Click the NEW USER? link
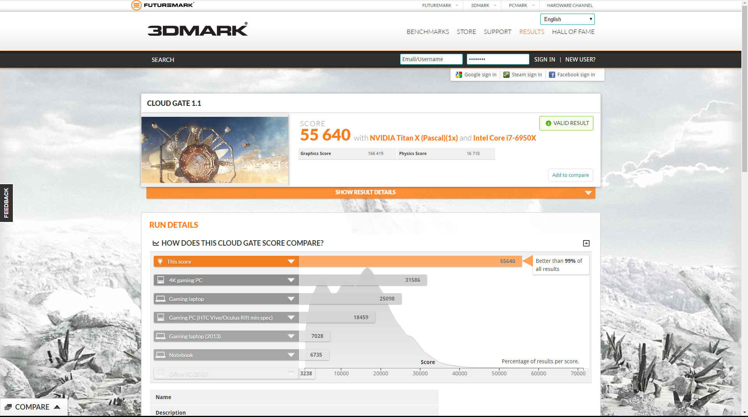This screenshot has width=748, height=417. 580,59
